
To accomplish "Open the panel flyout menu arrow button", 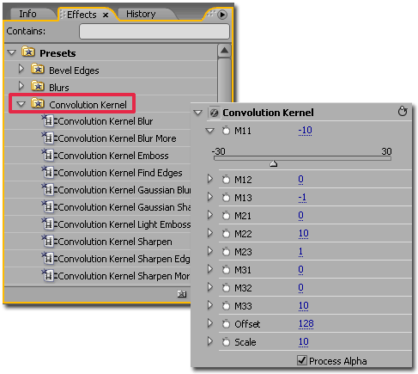I will 222,15.
